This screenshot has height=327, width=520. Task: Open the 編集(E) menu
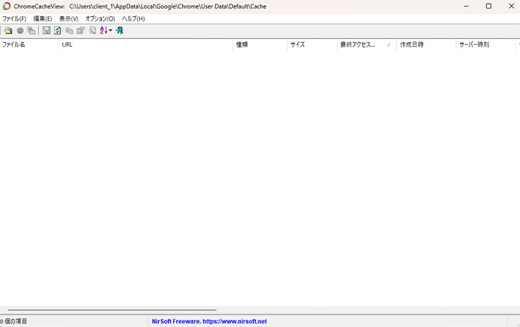(42, 19)
